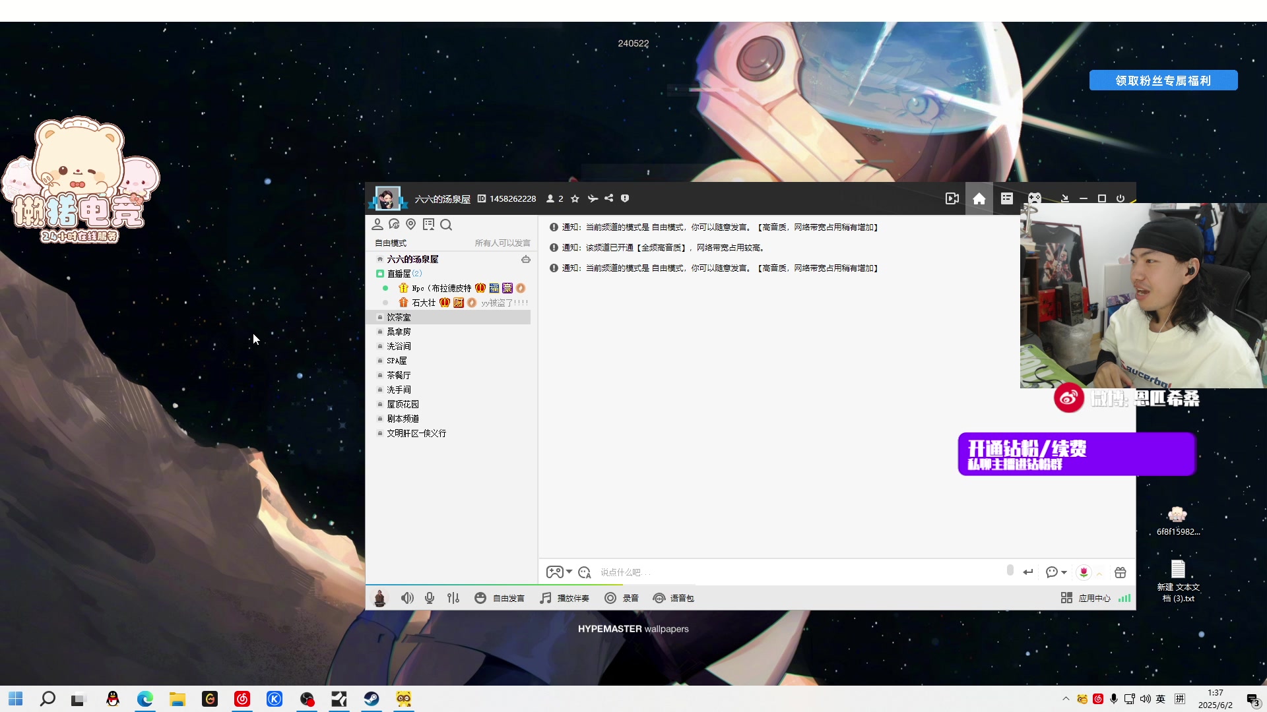Open the emoji font icon in chat bar
Viewport: 1267px width, 712px height.
coord(585,572)
